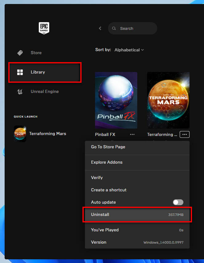The image size is (204, 263).
Task: Click Terraforming Mars quick launch name
Action: coord(48,134)
